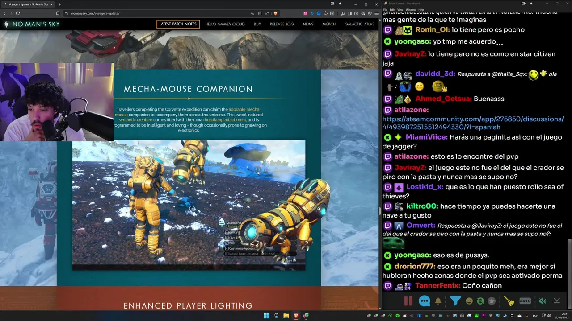Open the Galactic Atlas page
The image size is (572, 321).
[359, 24]
